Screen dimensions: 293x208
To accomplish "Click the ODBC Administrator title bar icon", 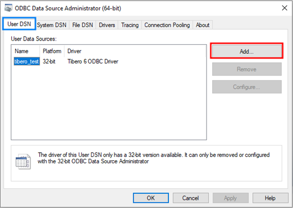I will pos(8,8).
